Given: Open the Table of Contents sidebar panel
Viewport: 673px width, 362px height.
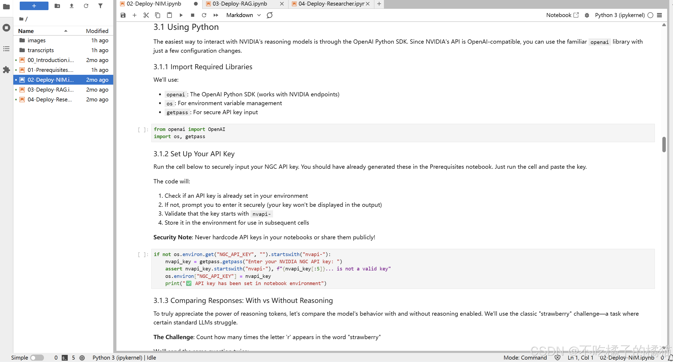Looking at the screenshot, I should 6,49.
